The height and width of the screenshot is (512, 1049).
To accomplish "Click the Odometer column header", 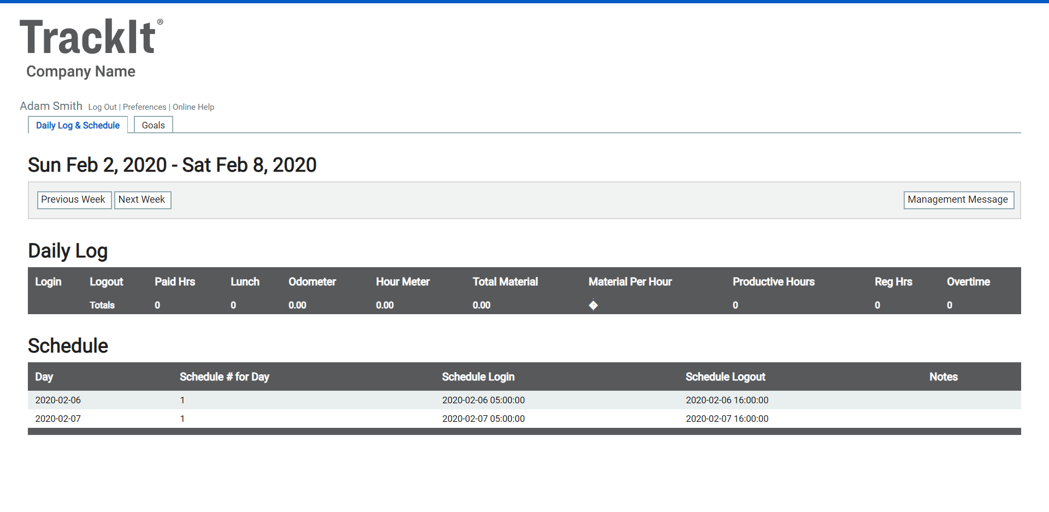I will (x=312, y=282).
